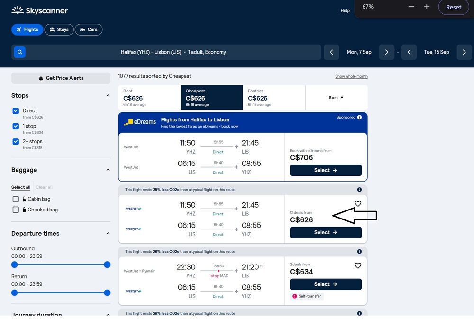Click the Halifax (YHZ) - Lisbon (LIS) search field
The height and width of the screenshot is (320, 474).
(166, 52)
